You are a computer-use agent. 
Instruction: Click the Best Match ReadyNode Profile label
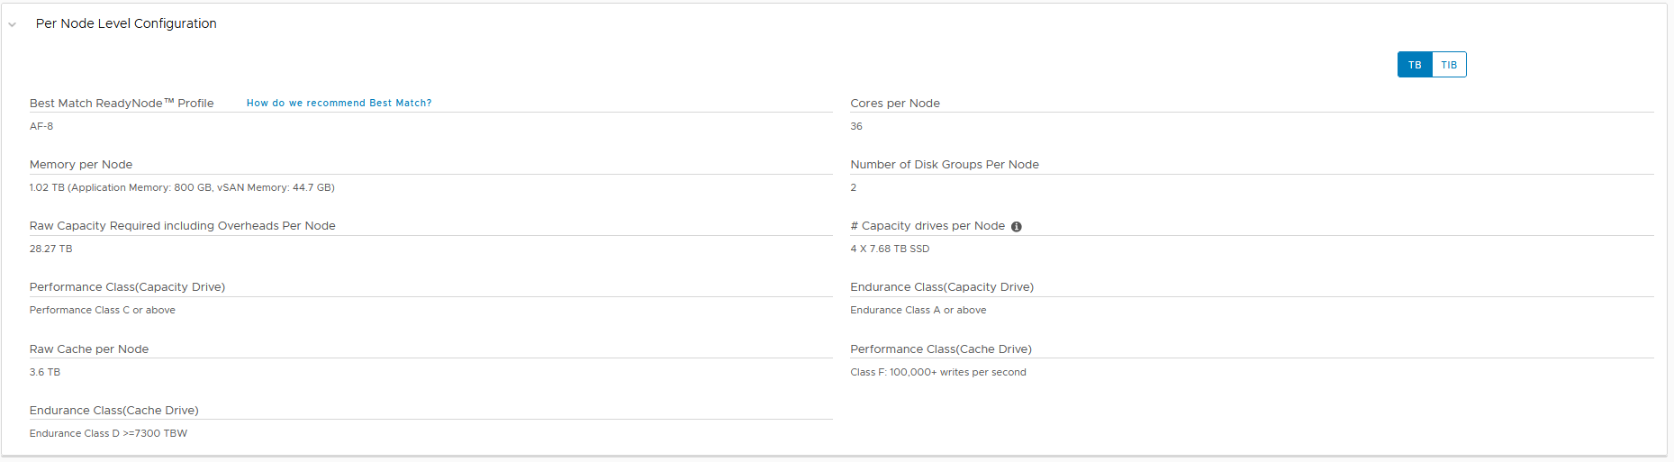pyautogui.click(x=122, y=103)
